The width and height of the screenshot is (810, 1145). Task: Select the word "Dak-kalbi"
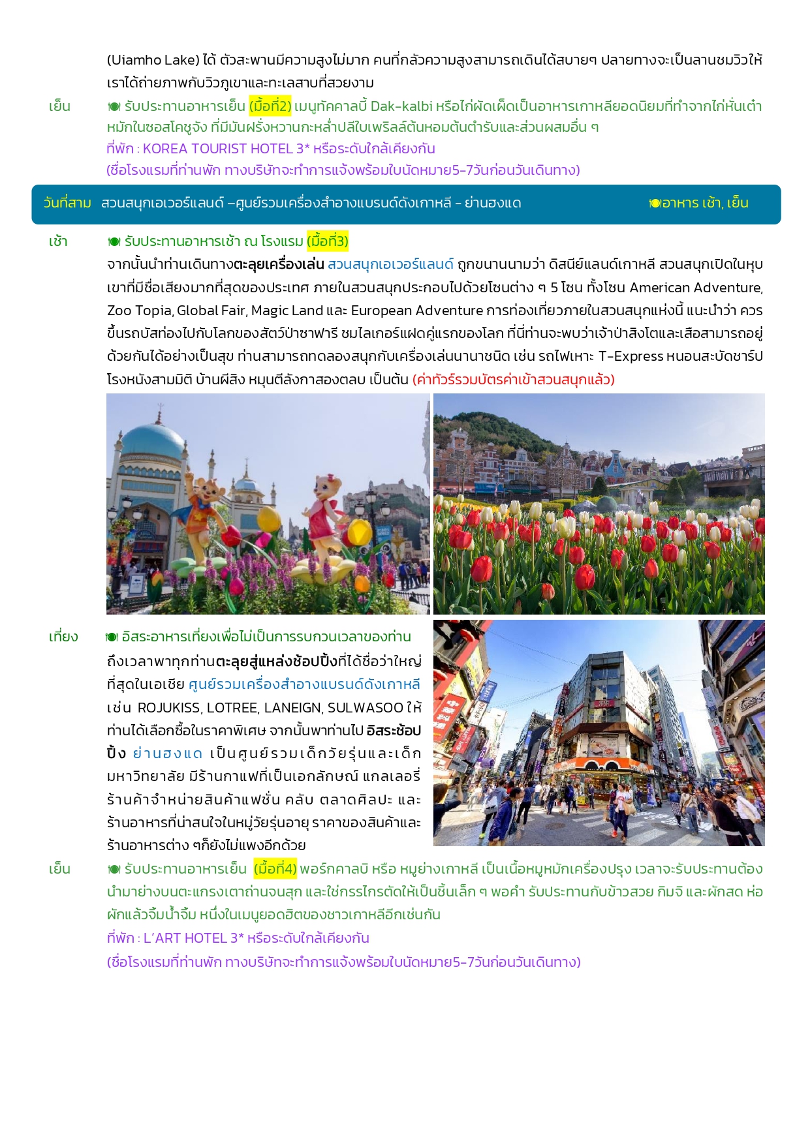pos(401,106)
